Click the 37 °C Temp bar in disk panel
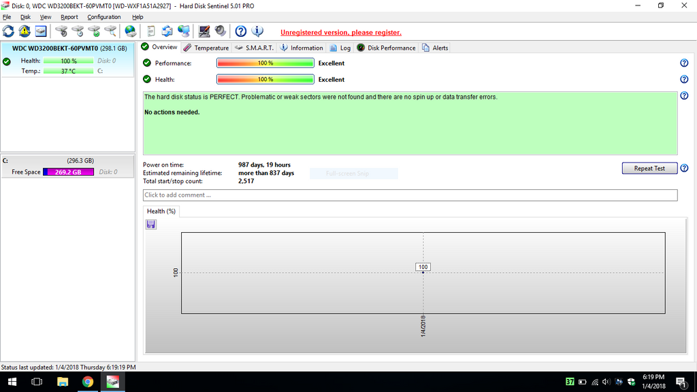Screen dimensions: 697x392 coord(69,71)
